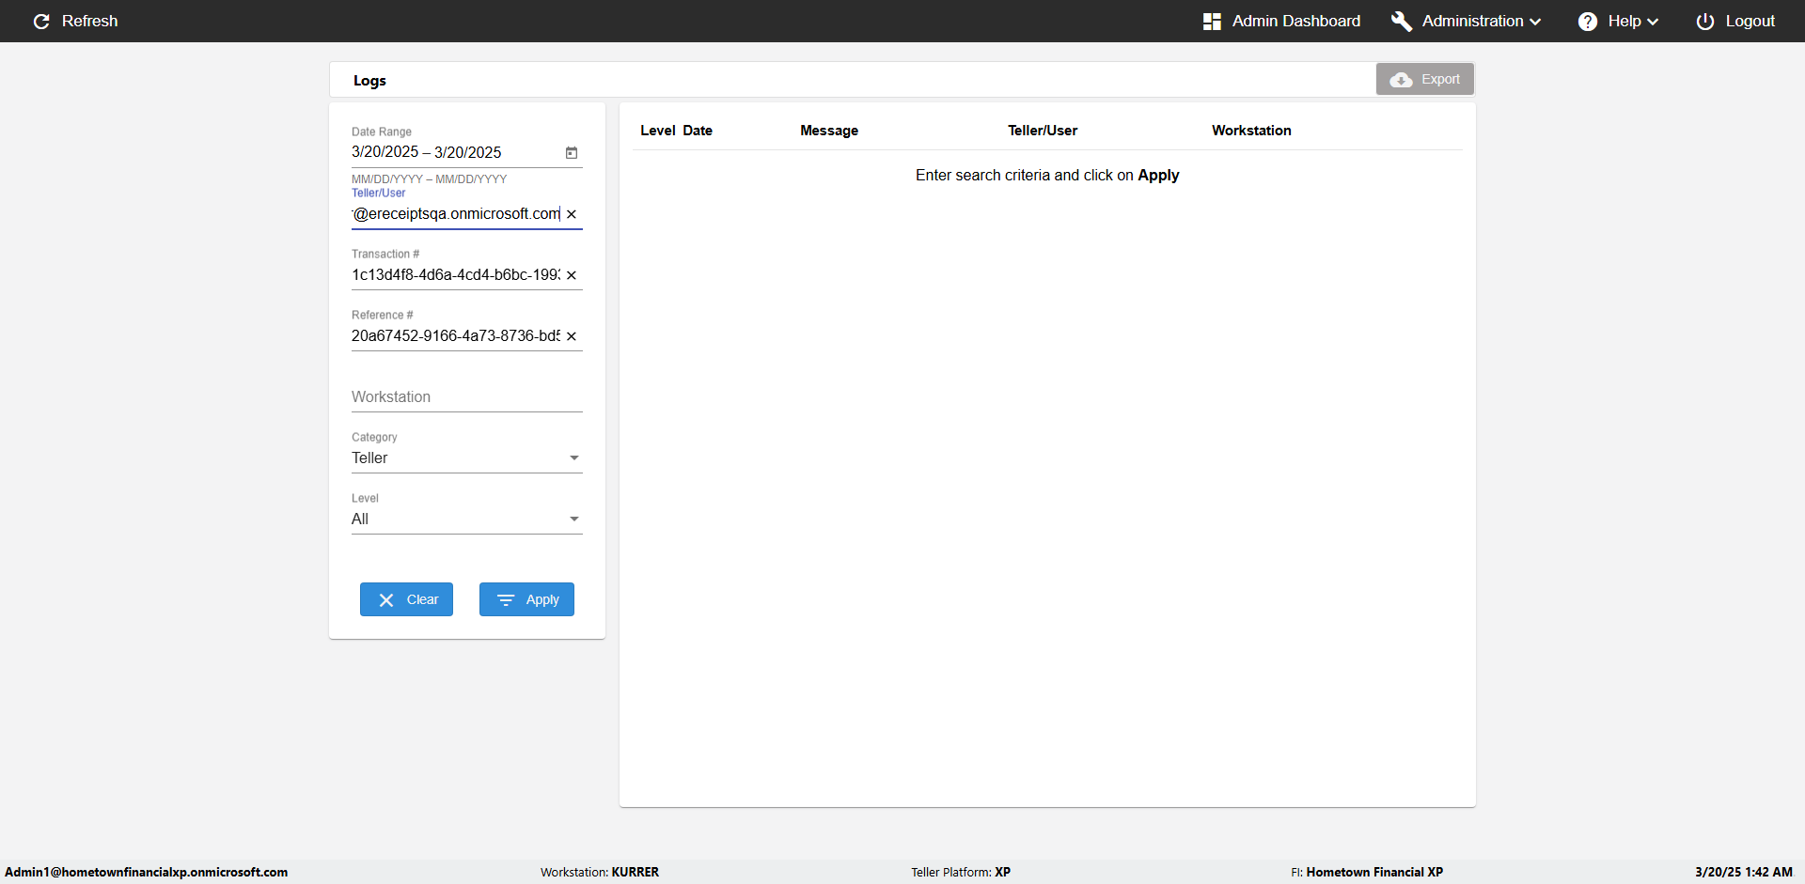Open the Date Range calendar picker icon
Image resolution: width=1805 pixels, height=884 pixels.
(x=572, y=152)
